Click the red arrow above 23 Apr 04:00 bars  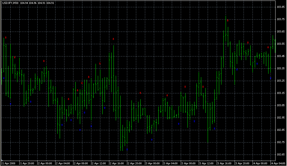167,96
